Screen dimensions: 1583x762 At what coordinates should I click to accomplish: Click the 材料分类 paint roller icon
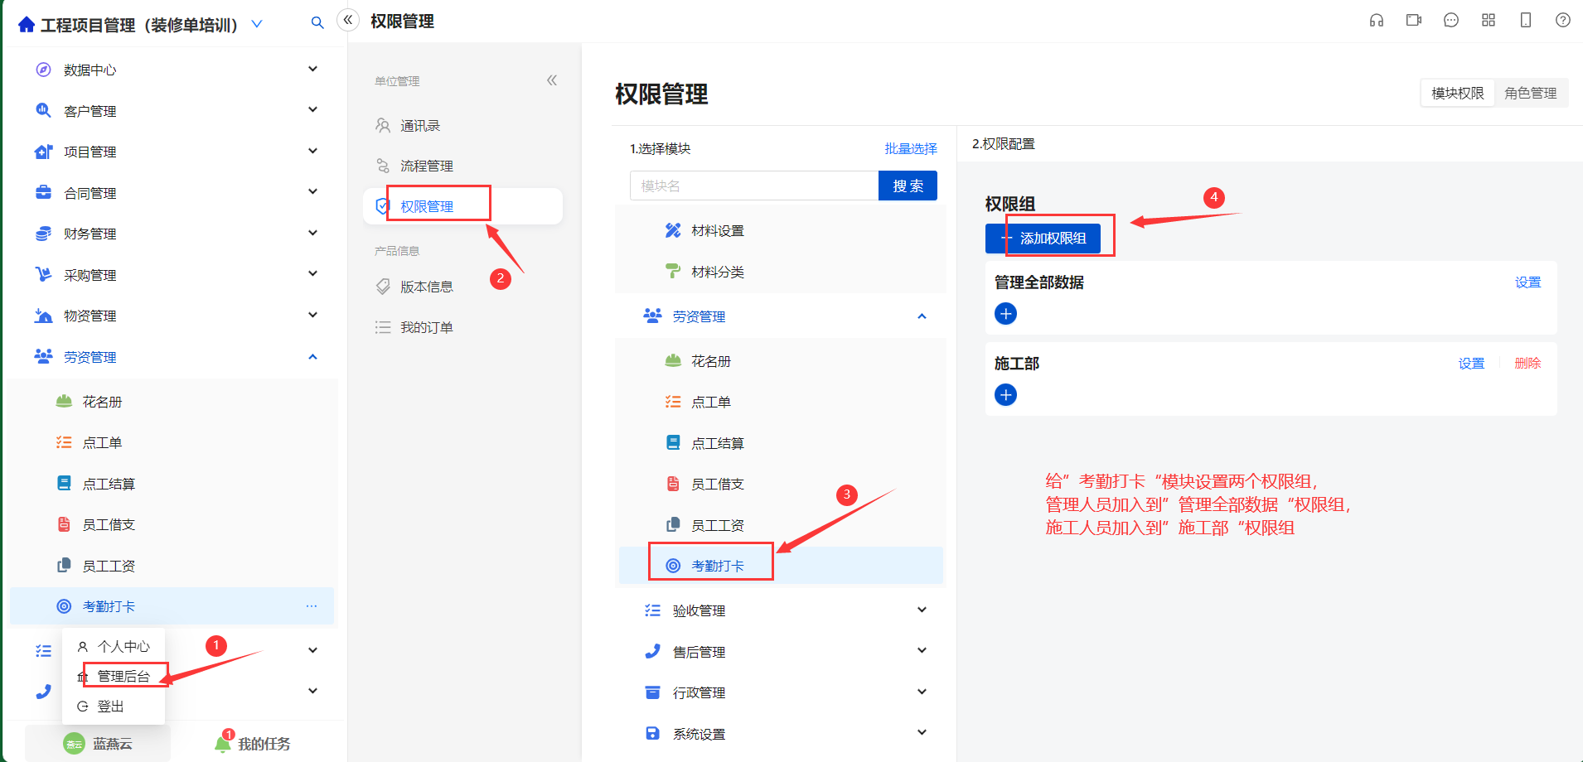[x=673, y=272]
